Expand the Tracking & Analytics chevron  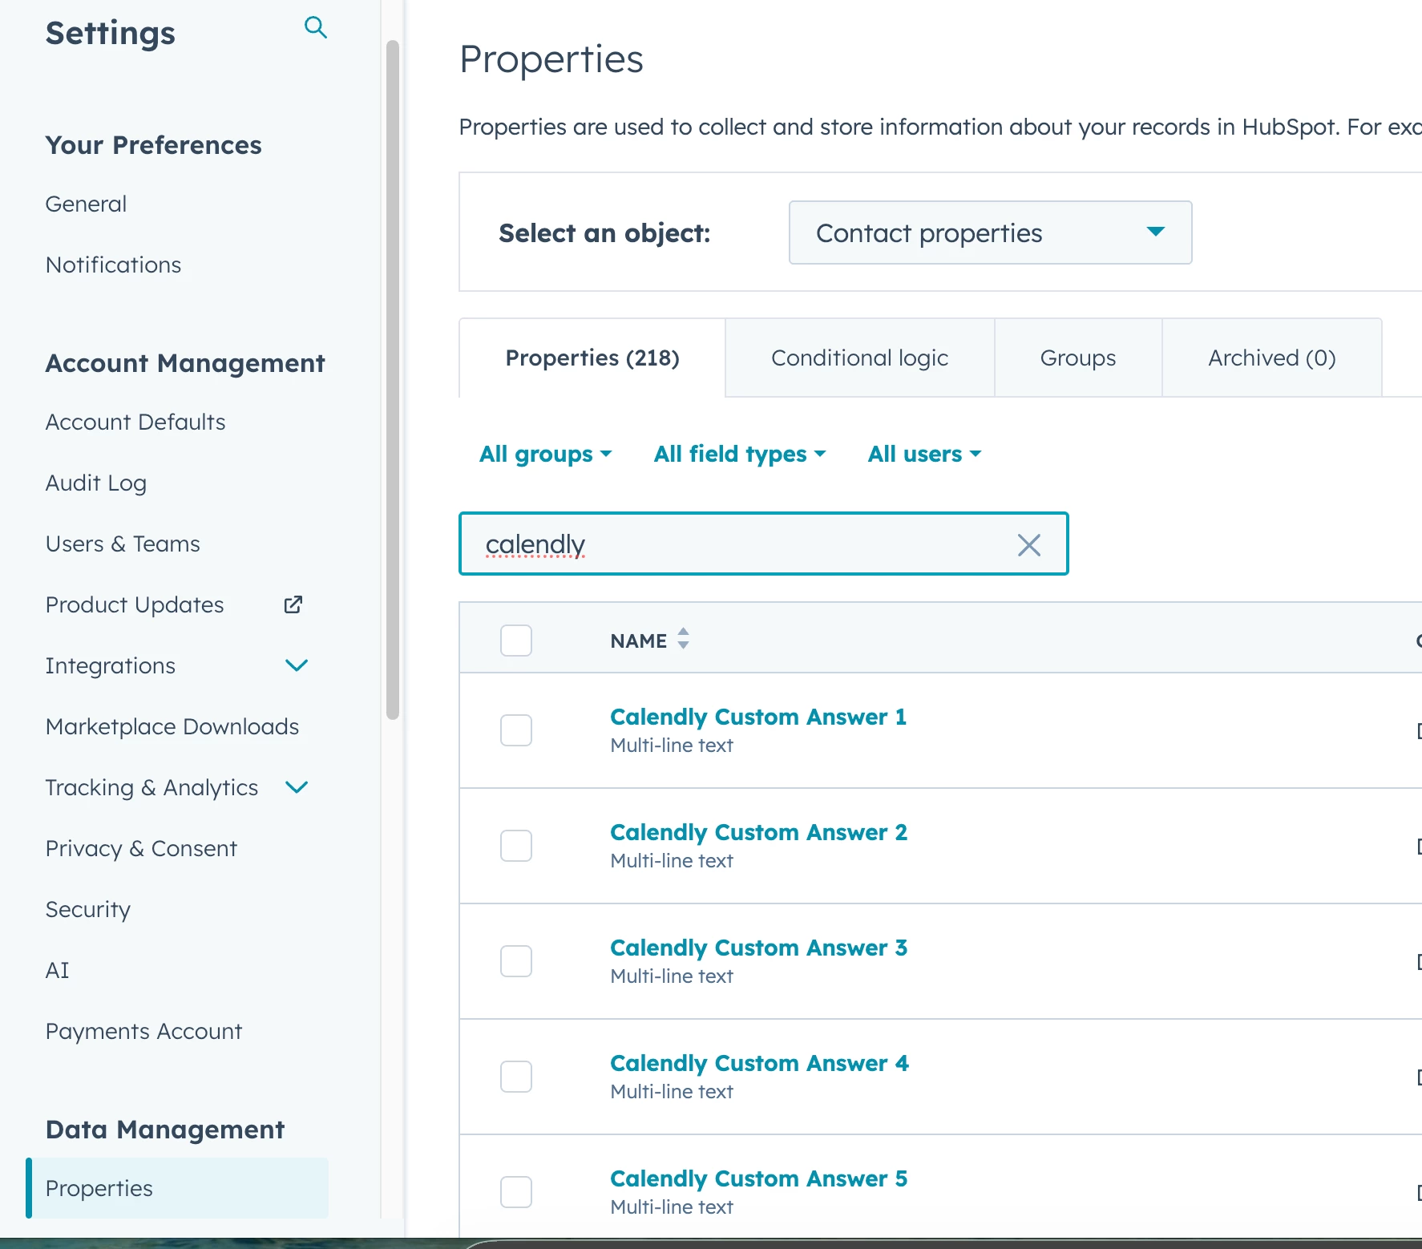pos(297,787)
